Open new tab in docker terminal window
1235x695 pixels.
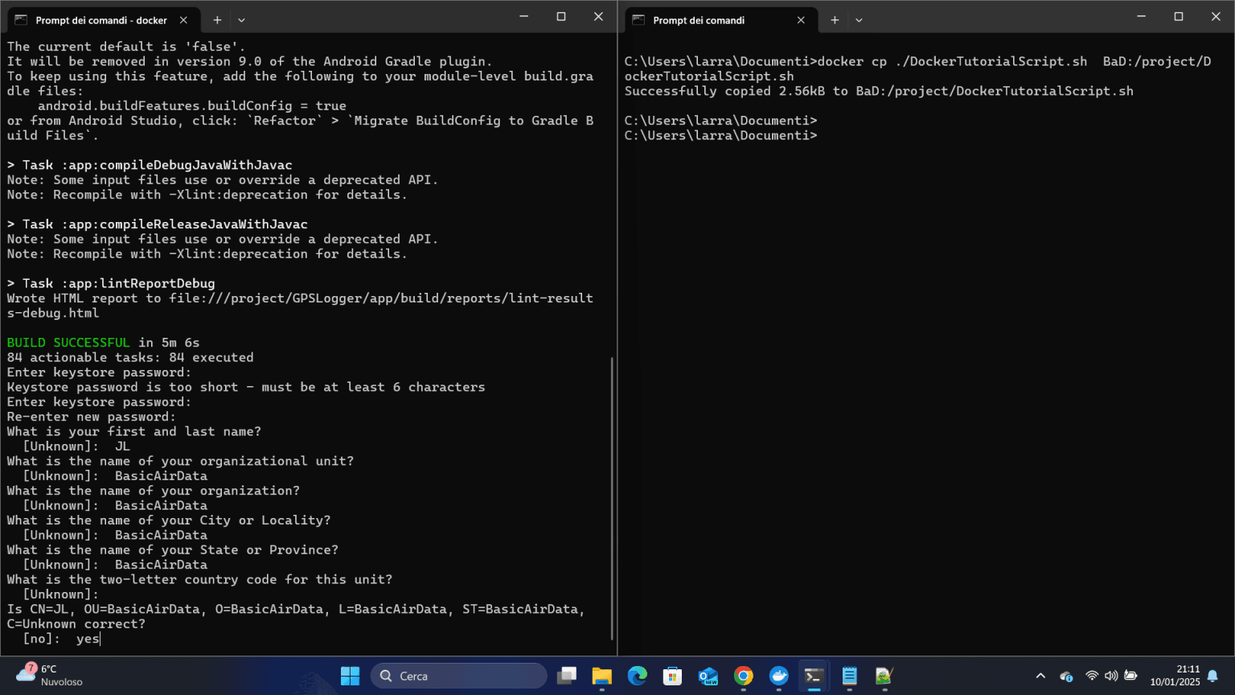(x=217, y=20)
